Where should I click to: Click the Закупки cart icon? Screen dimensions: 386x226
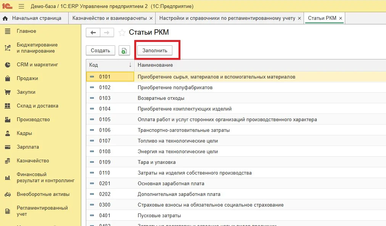(8, 92)
